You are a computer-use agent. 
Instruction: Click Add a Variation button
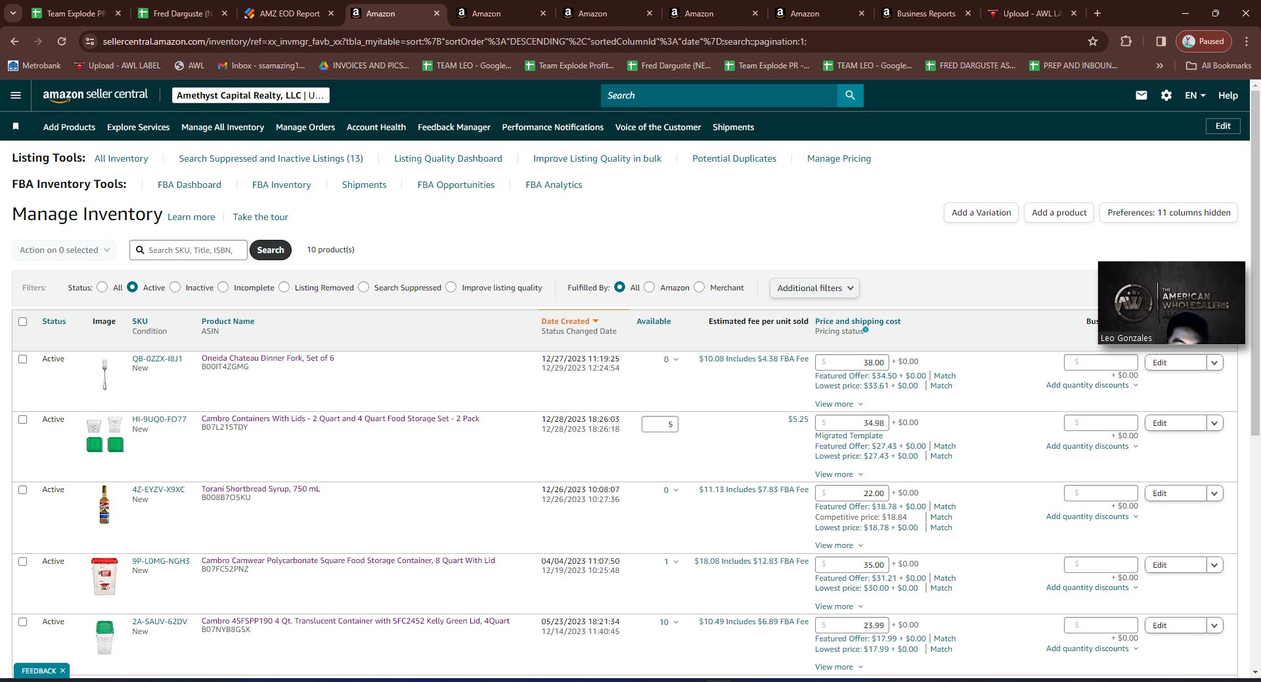[x=981, y=212]
